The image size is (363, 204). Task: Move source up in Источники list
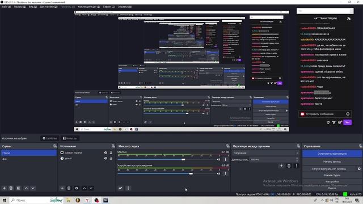click(x=85, y=188)
